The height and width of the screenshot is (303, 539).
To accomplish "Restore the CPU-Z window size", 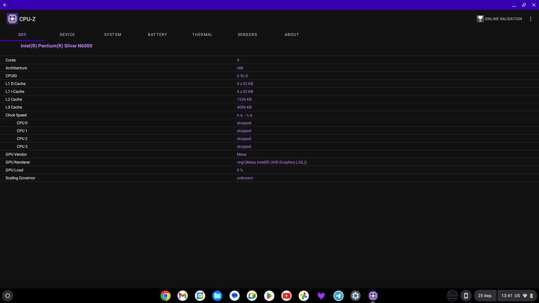I will [524, 5].
